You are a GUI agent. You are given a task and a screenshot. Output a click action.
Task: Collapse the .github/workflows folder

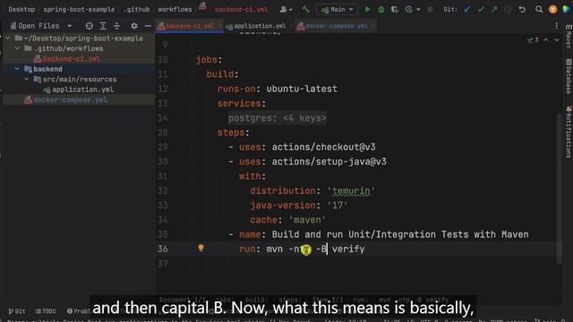[x=17, y=48]
